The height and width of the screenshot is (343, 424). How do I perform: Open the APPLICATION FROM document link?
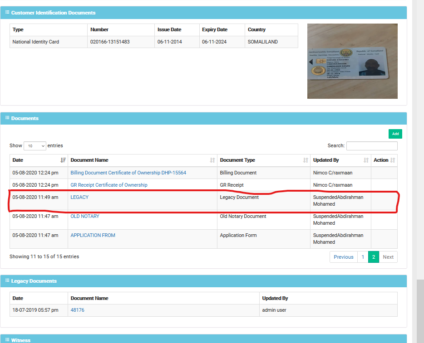(93, 235)
